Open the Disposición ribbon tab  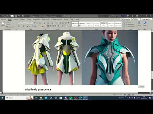coord(37,19)
